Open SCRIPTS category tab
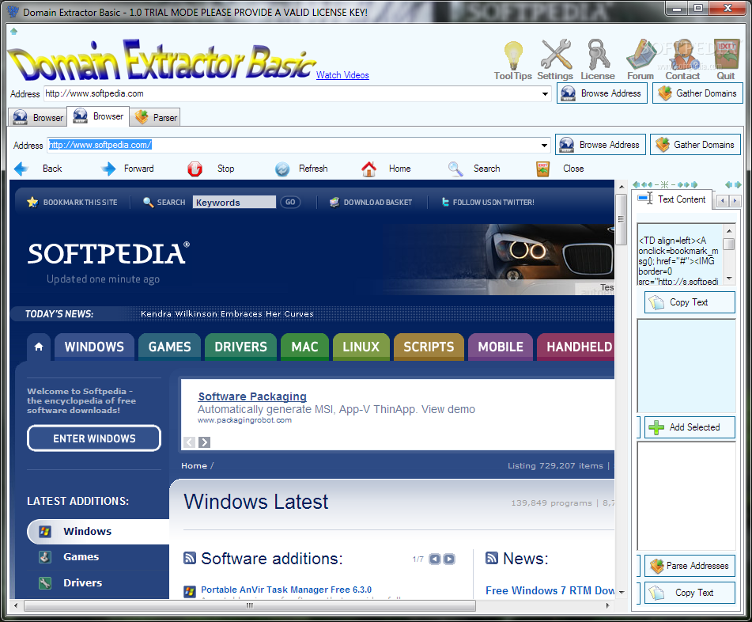 click(429, 347)
